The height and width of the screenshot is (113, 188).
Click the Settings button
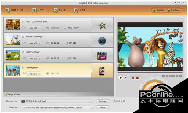(x=103, y=101)
